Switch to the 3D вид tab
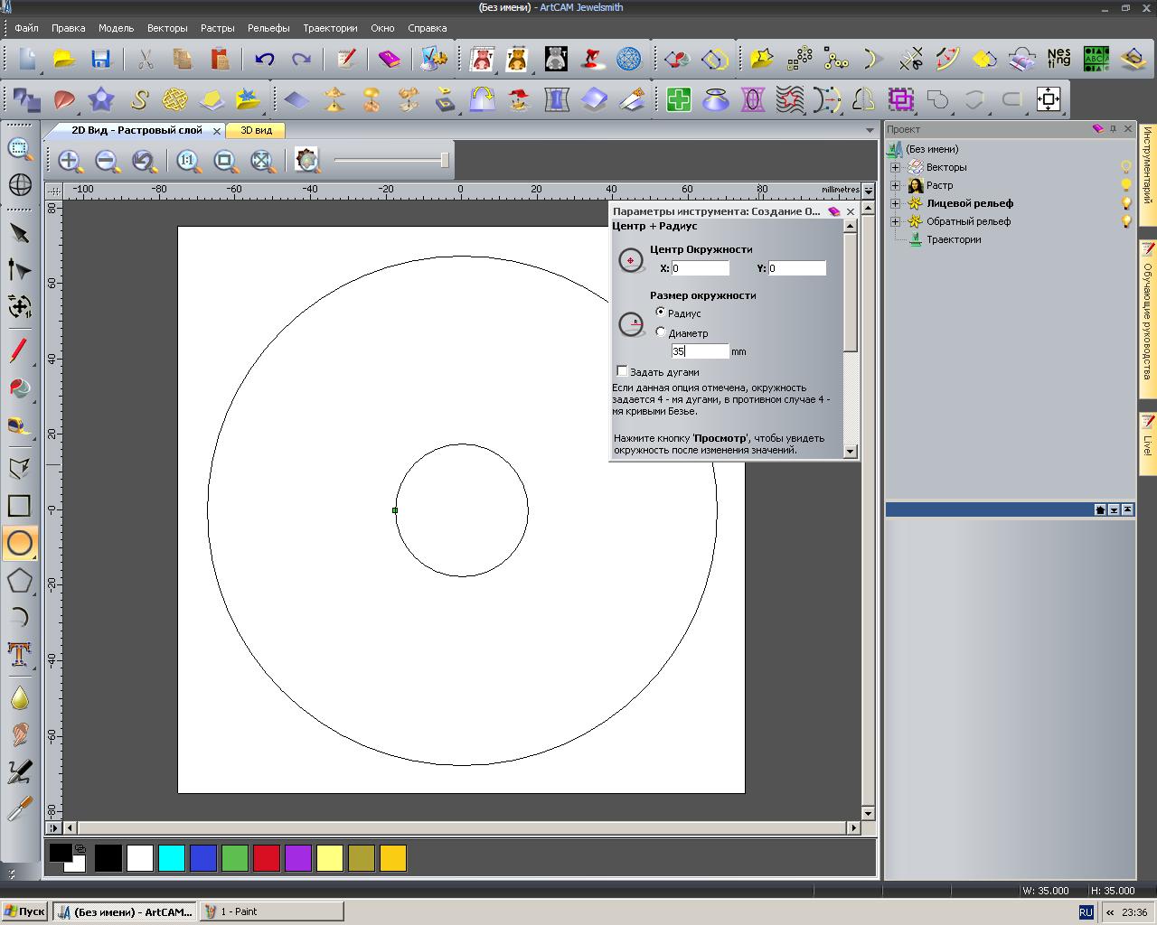Screen dimensions: 1157x925 click(256, 130)
